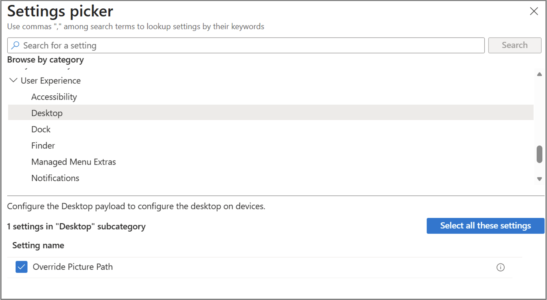Click the info icon for Override Picture Path
The height and width of the screenshot is (300, 547).
pos(500,267)
